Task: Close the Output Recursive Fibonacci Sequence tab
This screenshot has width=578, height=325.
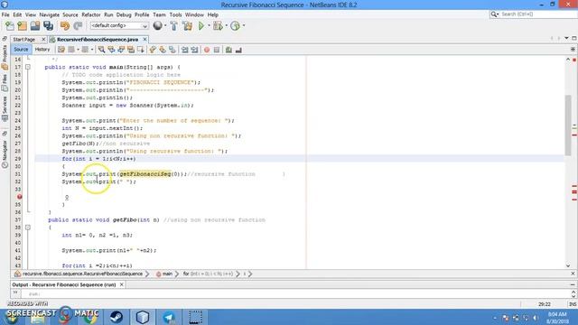Action: pos(121,285)
